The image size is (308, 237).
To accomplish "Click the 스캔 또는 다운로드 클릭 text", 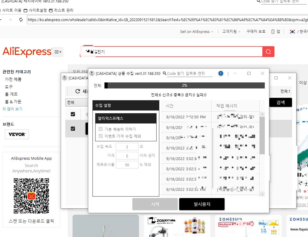I will (x=31, y=221).
